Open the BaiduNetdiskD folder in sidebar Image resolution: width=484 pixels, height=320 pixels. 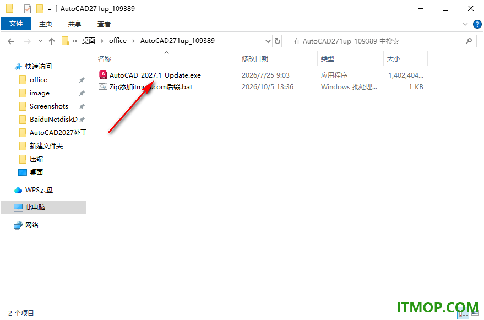53,119
